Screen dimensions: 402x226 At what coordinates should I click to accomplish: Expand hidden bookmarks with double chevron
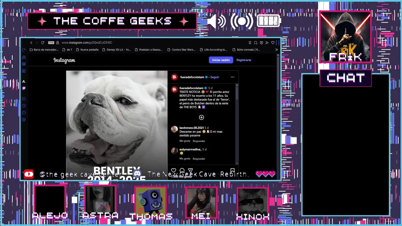(x=276, y=50)
